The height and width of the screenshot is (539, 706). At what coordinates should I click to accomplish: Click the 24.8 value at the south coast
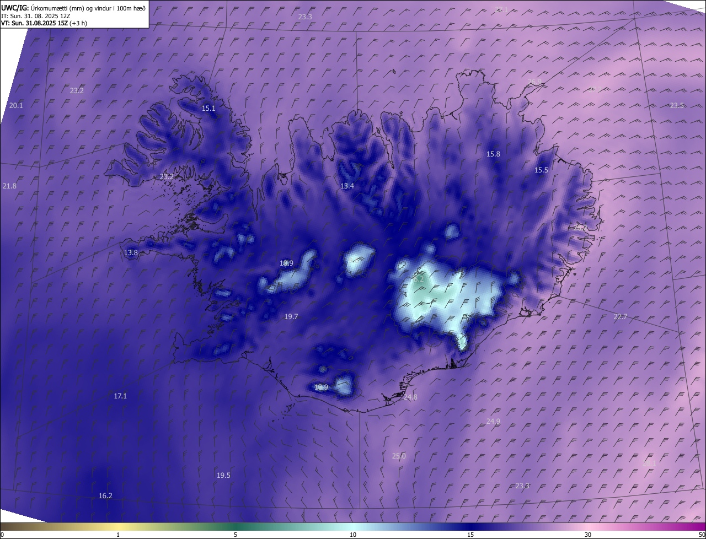pyautogui.click(x=410, y=397)
